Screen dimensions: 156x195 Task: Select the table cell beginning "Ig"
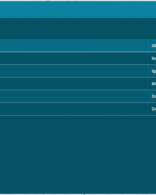(x=152, y=71)
